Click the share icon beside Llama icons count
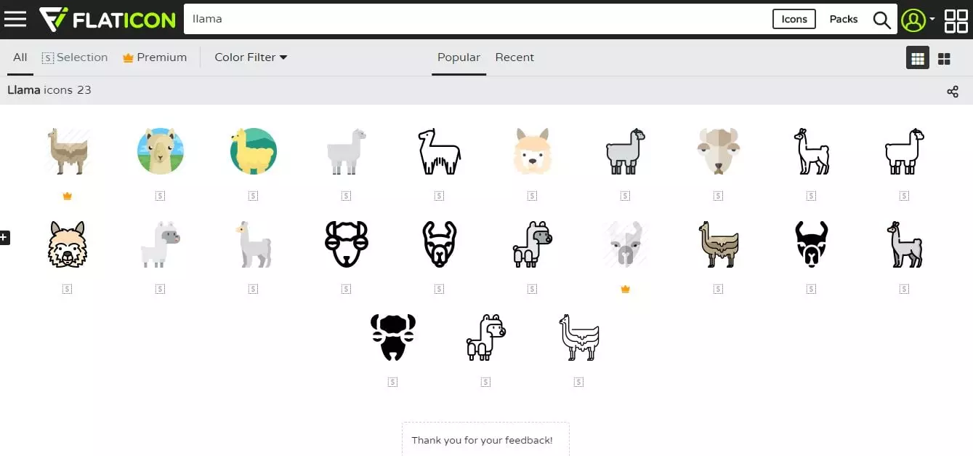The height and width of the screenshot is (456, 973). 953,91
